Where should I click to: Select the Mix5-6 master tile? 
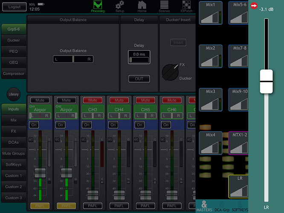(x=238, y=13)
